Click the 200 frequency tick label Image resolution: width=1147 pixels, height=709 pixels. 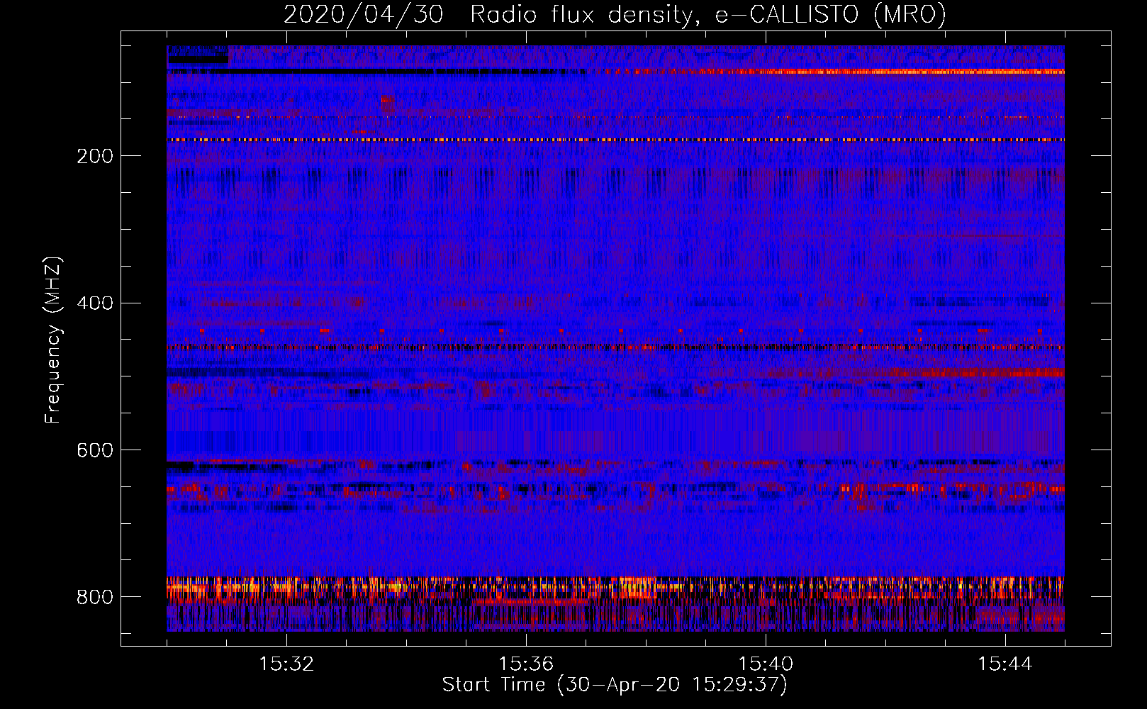[95, 156]
